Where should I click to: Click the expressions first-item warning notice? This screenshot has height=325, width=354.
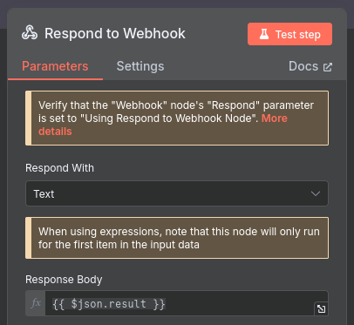177,238
